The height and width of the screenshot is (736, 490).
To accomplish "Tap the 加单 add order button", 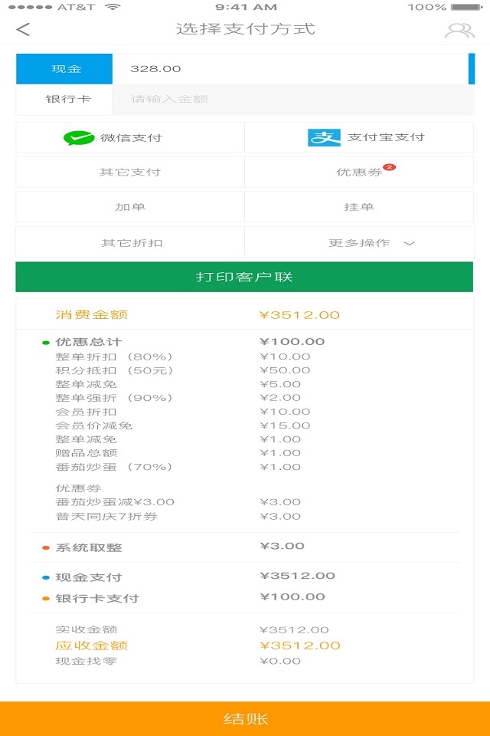I will click(x=130, y=207).
